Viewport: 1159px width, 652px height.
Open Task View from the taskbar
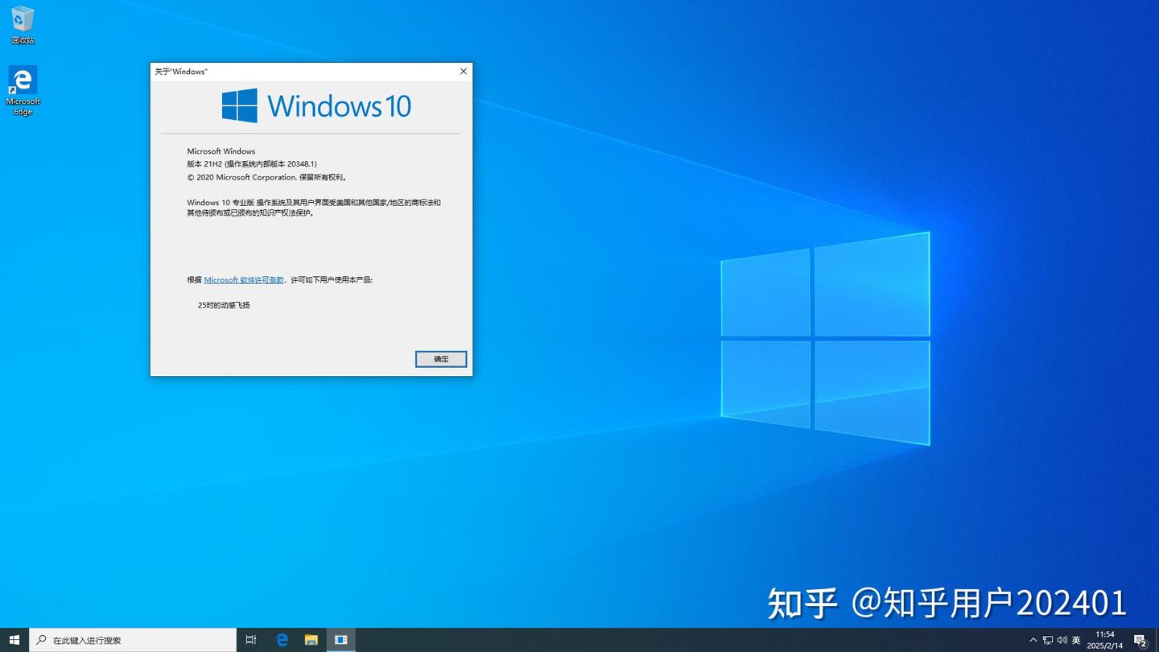(x=250, y=639)
